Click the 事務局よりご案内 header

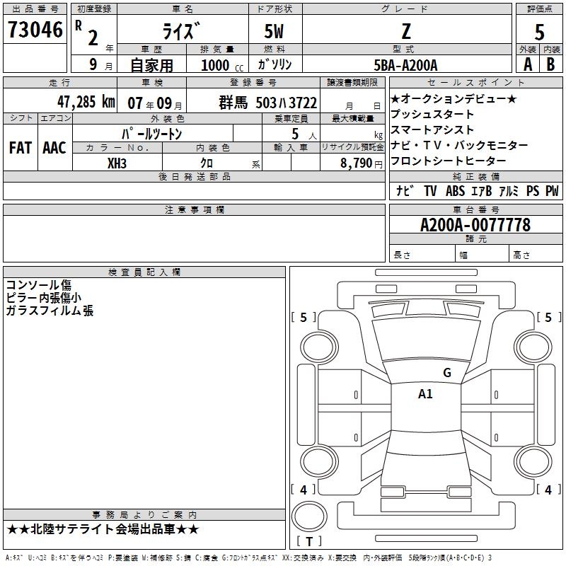(x=144, y=515)
